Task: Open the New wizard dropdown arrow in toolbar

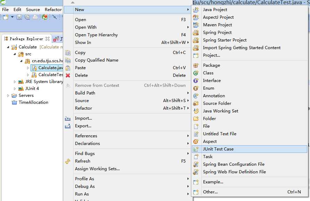Action: click(x=12, y=17)
